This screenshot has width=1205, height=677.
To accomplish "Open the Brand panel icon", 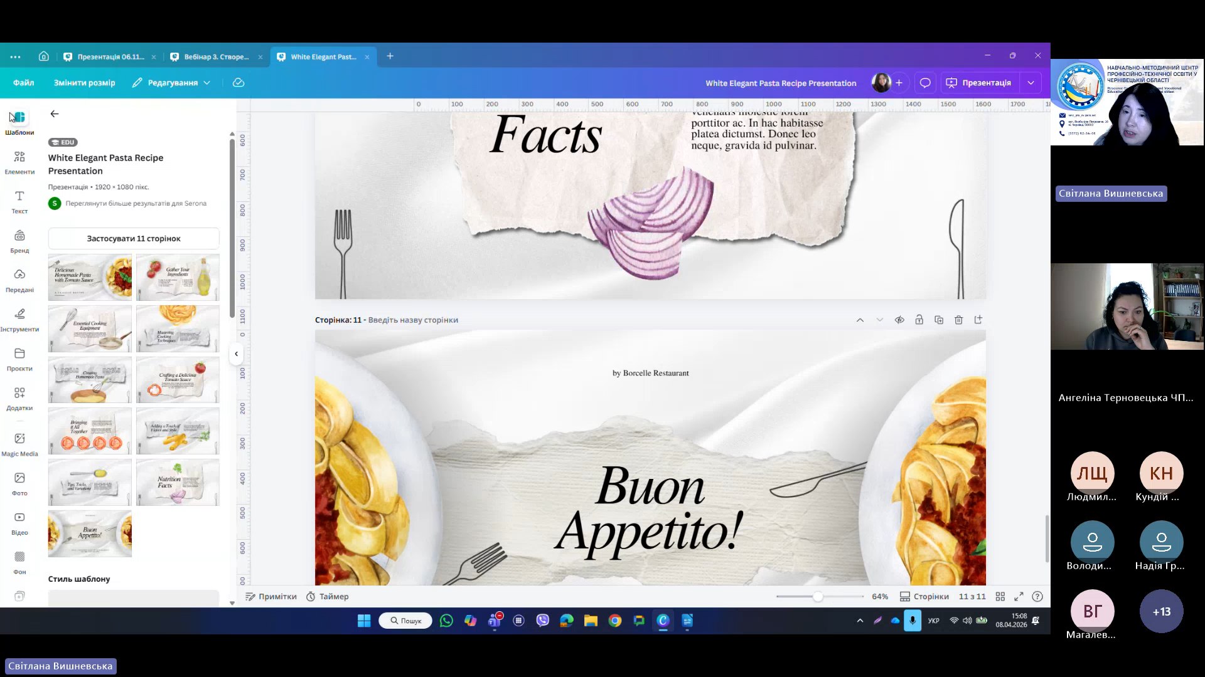I will pos(19,241).
